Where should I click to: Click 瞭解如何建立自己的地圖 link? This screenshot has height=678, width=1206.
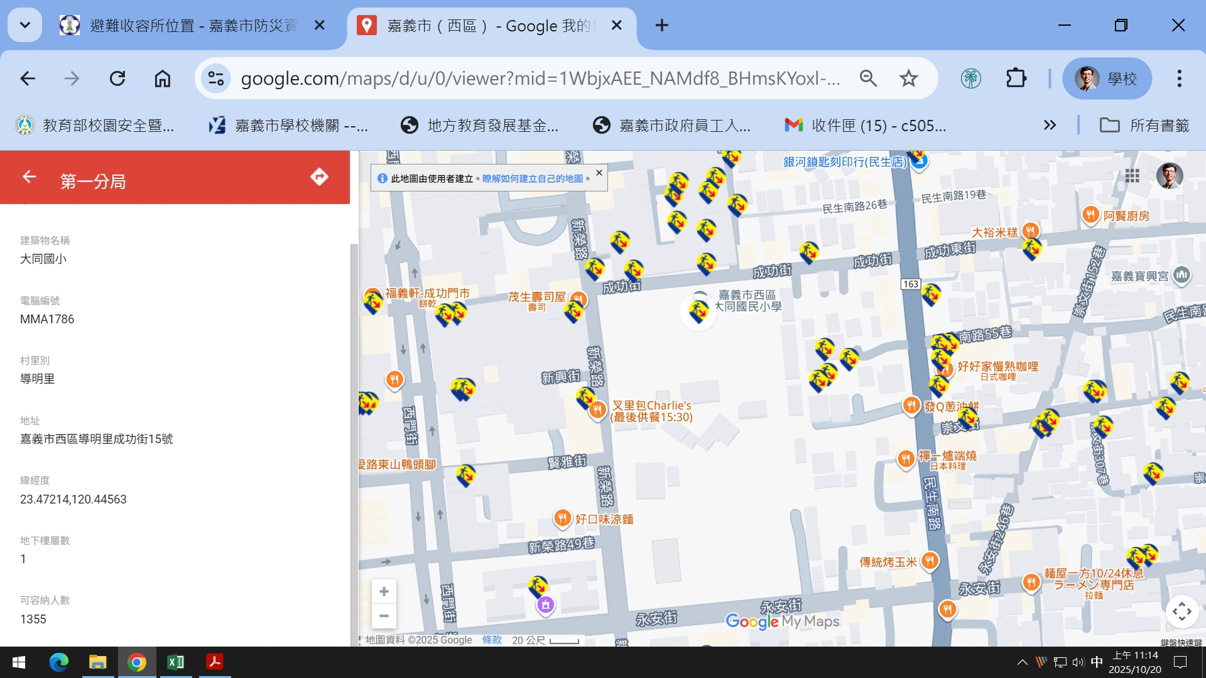[x=532, y=179]
